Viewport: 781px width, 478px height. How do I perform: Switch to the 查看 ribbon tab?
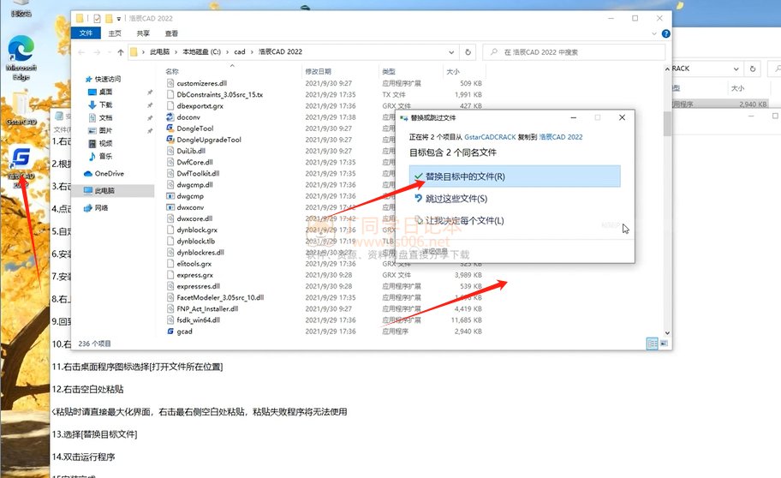coord(171,33)
